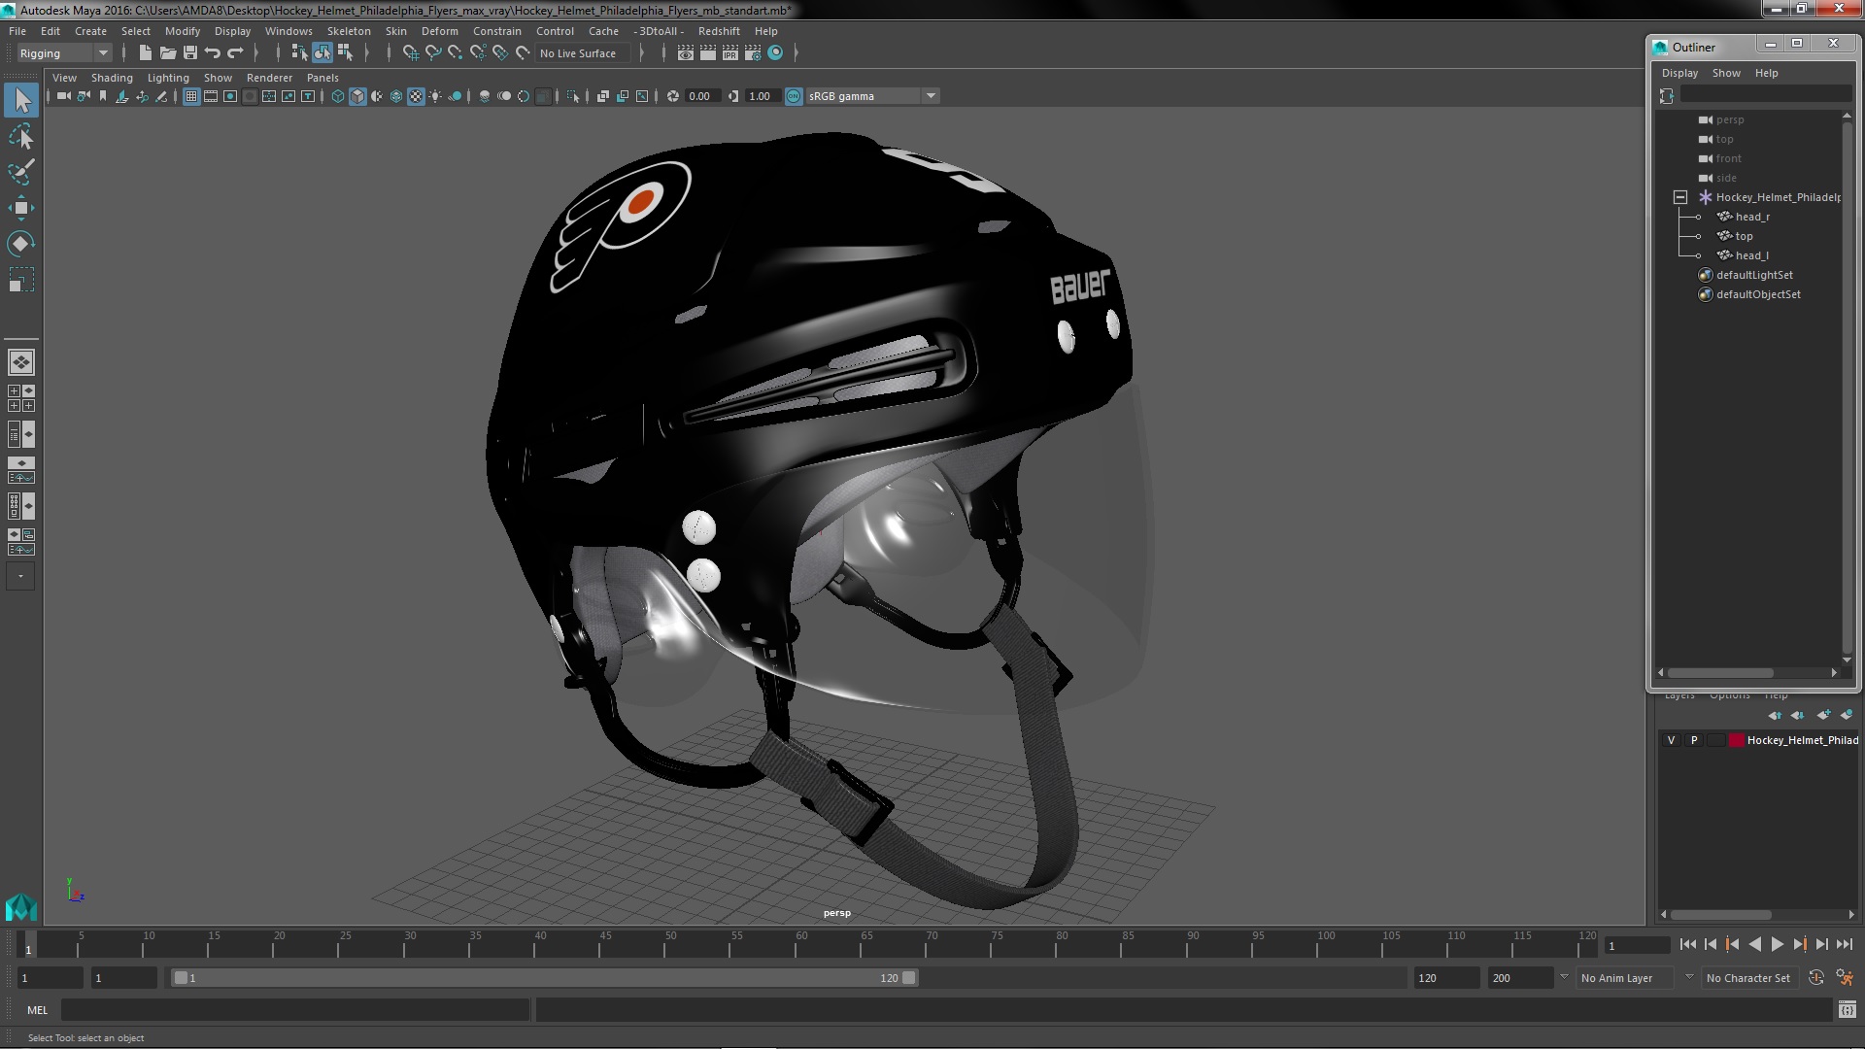Open the File menu

click(x=17, y=31)
